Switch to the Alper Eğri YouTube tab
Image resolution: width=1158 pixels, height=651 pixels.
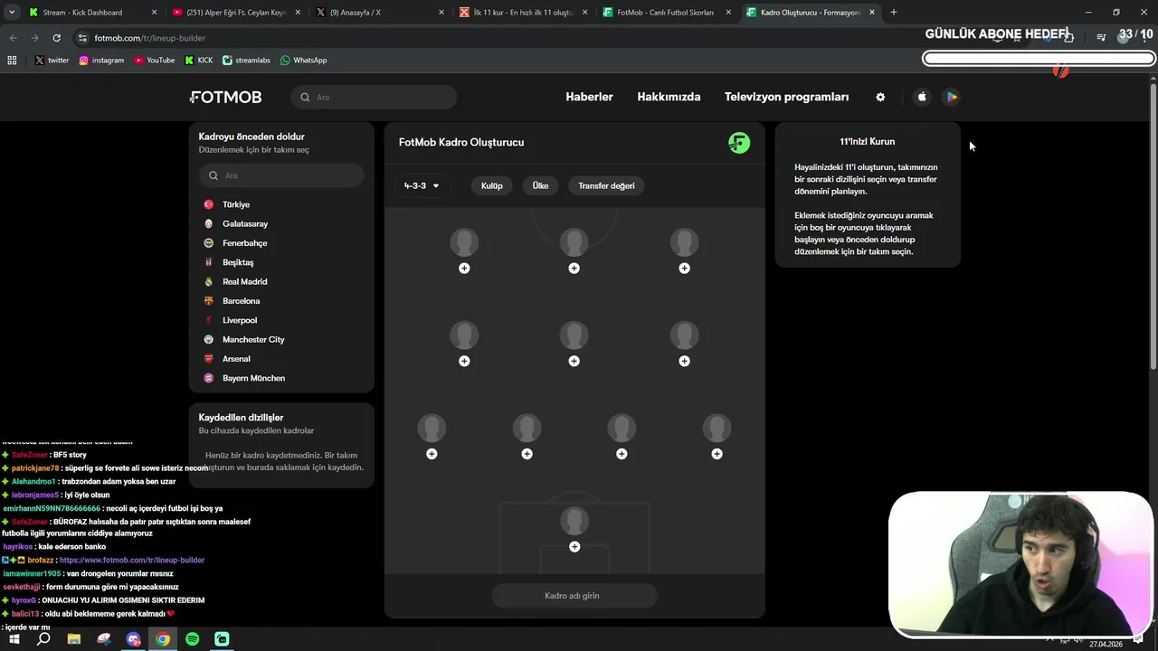click(235, 13)
